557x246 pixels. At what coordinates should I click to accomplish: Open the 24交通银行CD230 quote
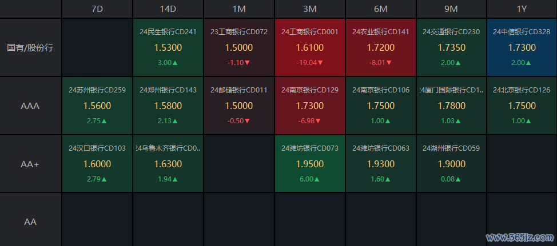[x=452, y=48]
